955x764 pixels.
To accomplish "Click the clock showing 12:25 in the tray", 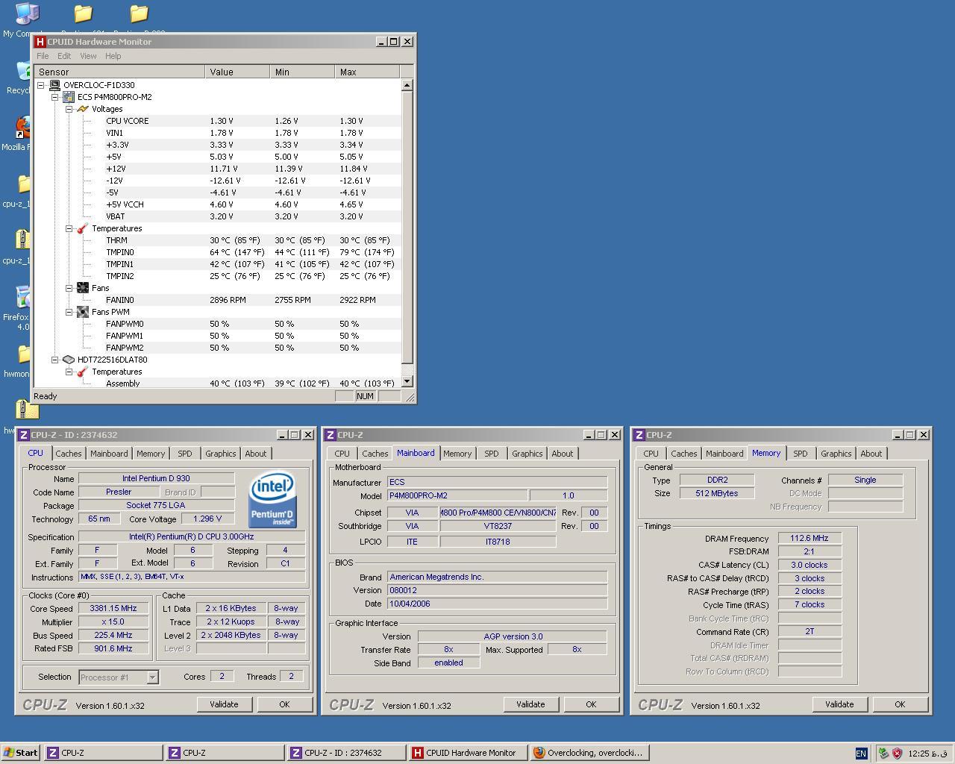I will pyautogui.click(x=929, y=754).
